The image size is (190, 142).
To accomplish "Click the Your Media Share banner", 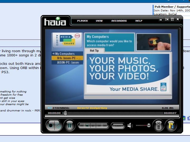I will click(x=128, y=74).
